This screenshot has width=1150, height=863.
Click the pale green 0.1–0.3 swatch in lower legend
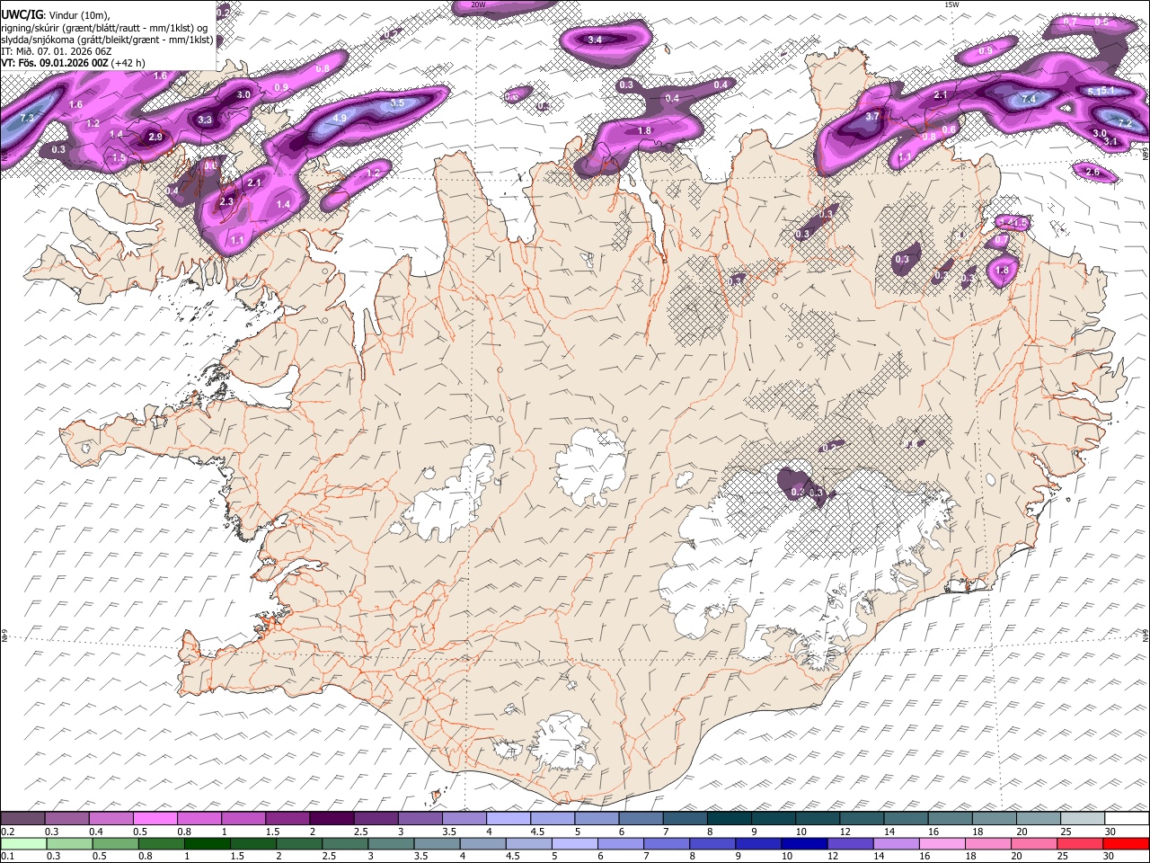click(23, 843)
